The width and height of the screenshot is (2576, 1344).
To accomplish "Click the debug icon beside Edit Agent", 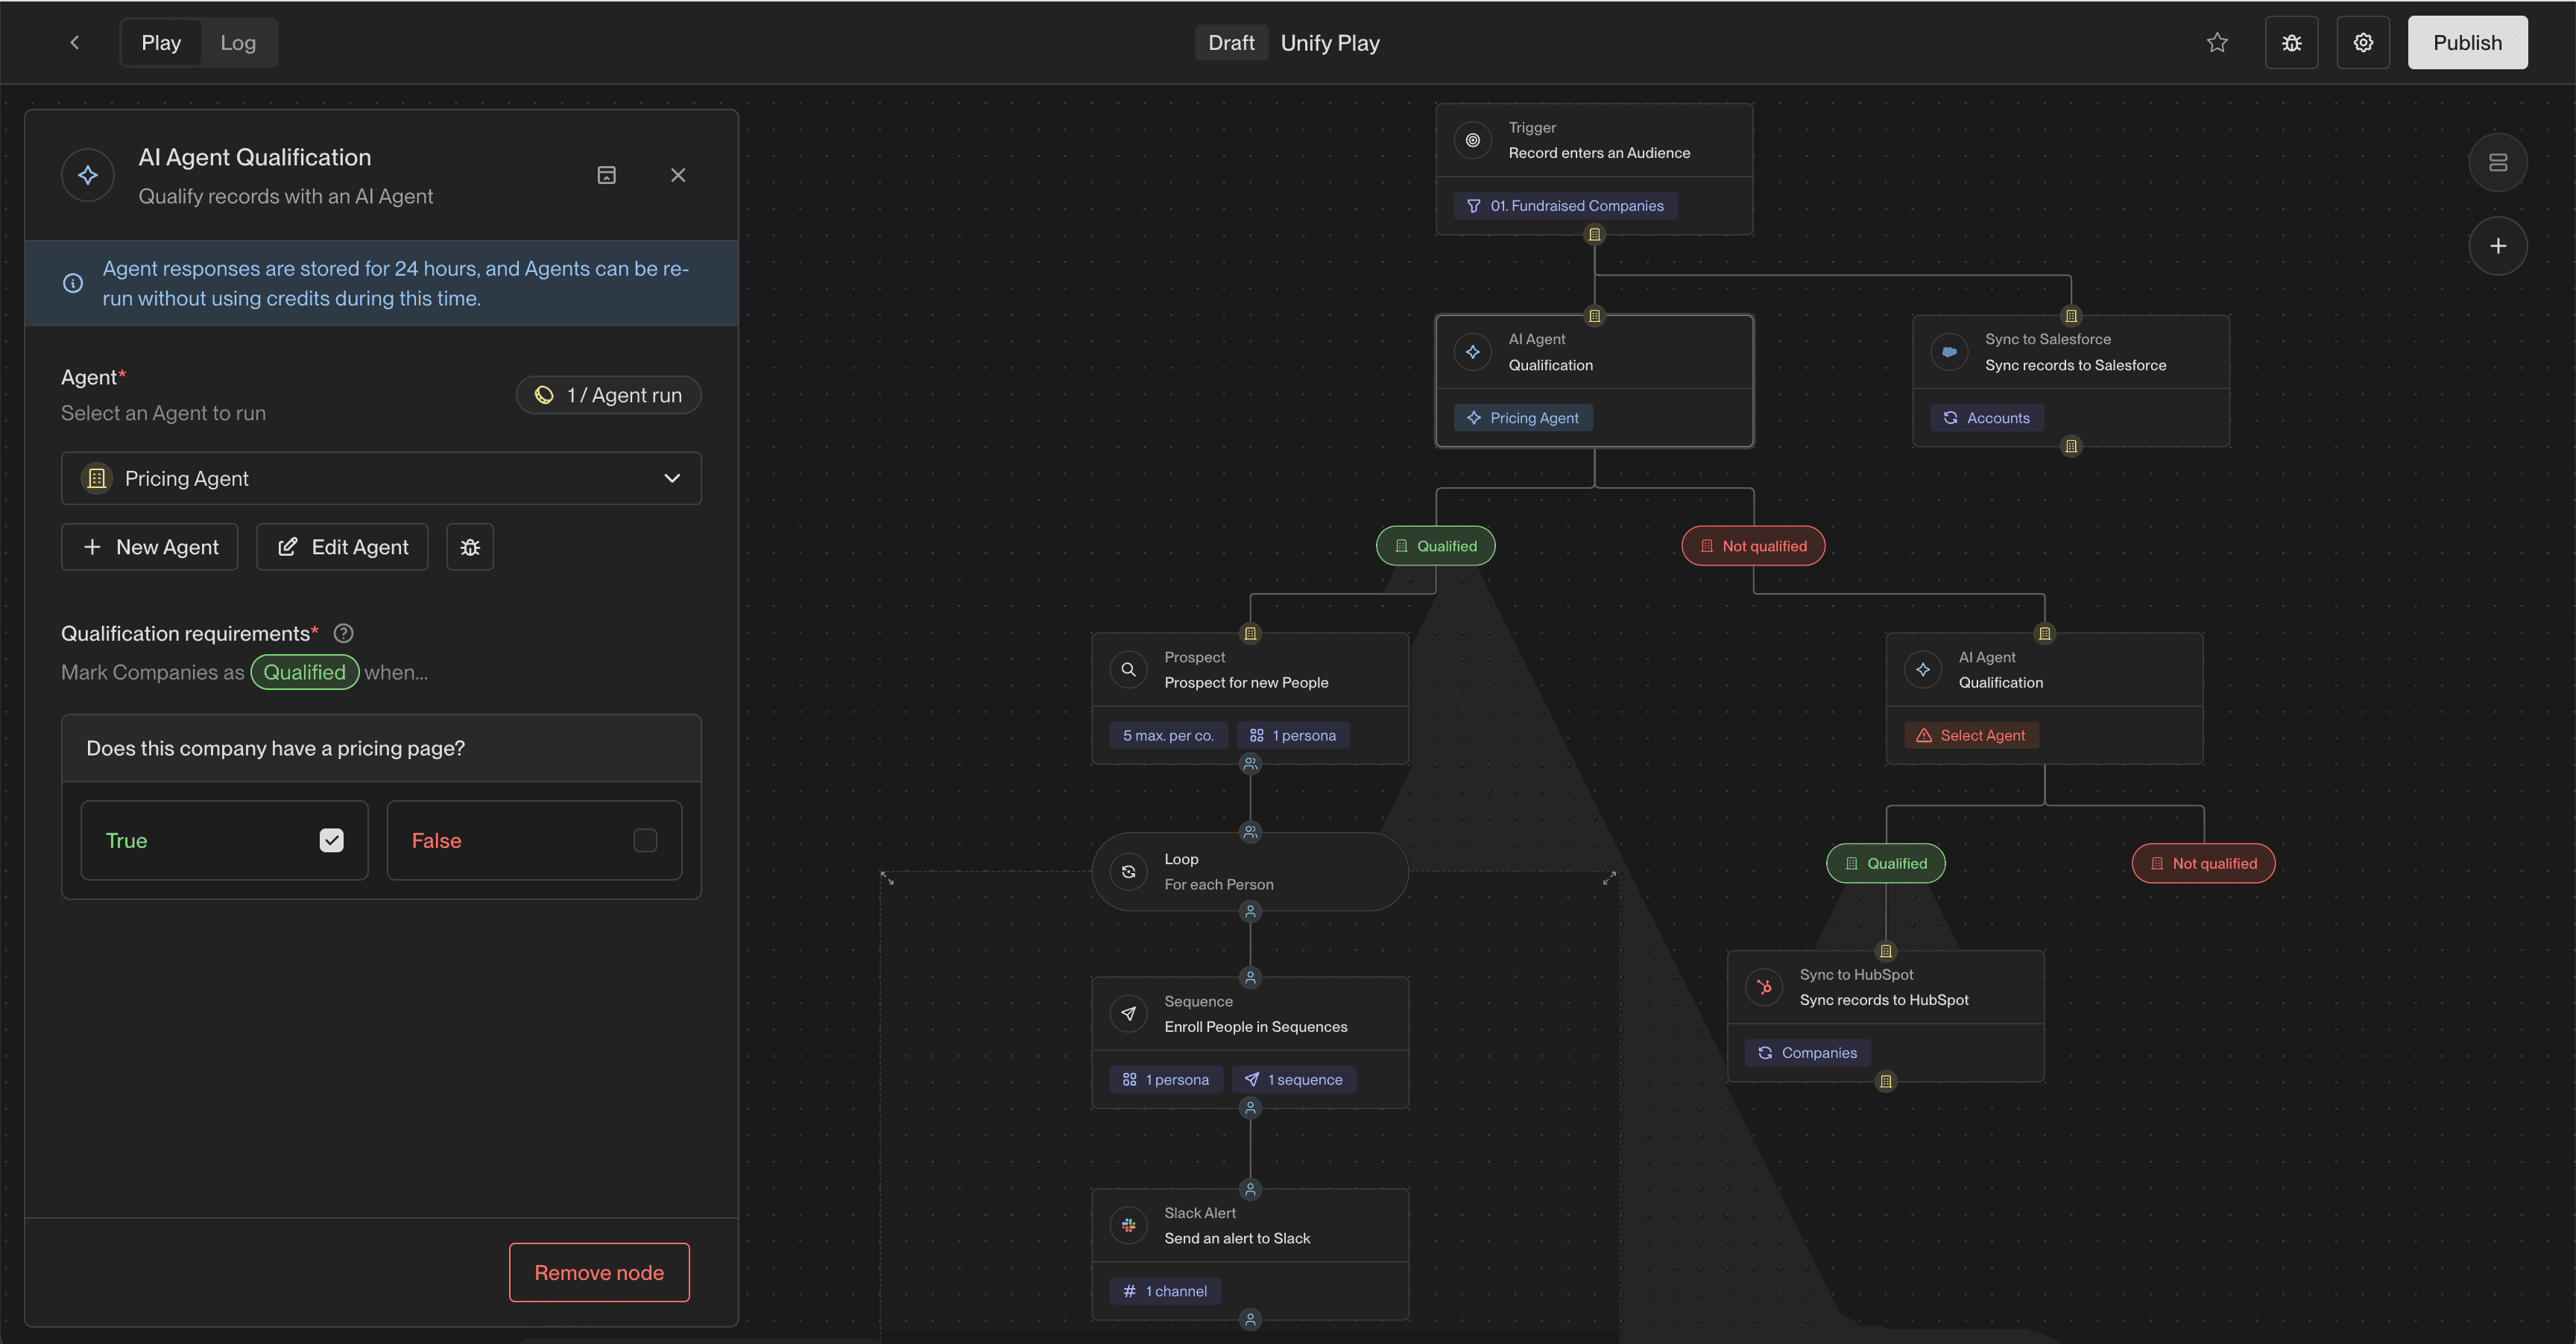I will pyautogui.click(x=469, y=547).
